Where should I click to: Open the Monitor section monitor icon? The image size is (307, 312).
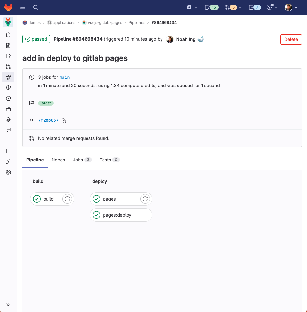[8, 130]
